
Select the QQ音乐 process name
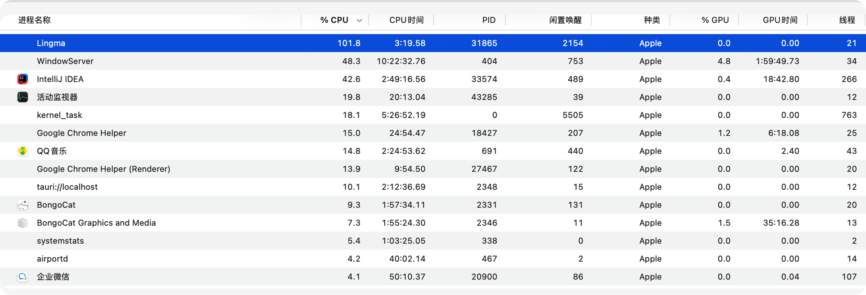click(52, 151)
